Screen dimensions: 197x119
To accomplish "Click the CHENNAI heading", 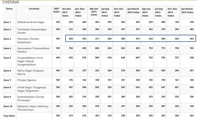I will click(x=11, y=2).
